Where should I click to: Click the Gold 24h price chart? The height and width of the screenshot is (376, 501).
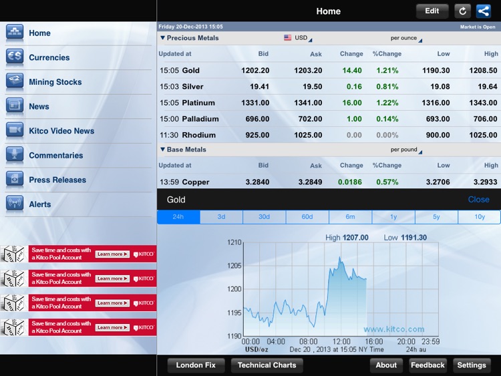point(341,289)
